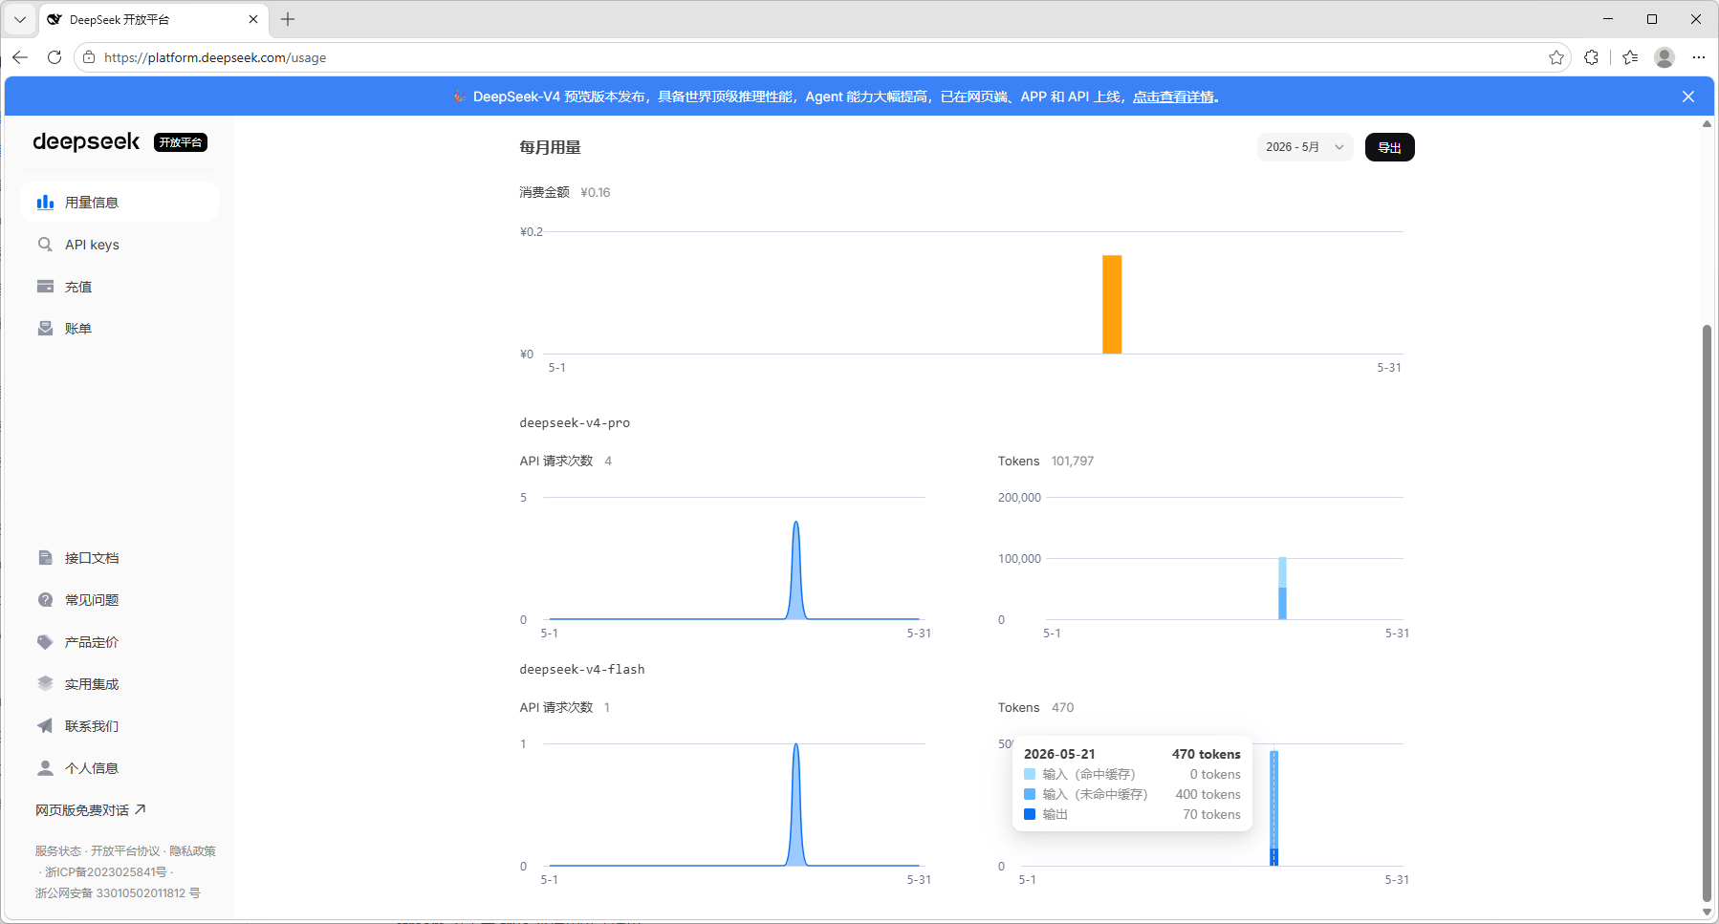Screen dimensions: 1719x924
Task: Click the 实用集成 layers icon
Action: tap(45, 684)
